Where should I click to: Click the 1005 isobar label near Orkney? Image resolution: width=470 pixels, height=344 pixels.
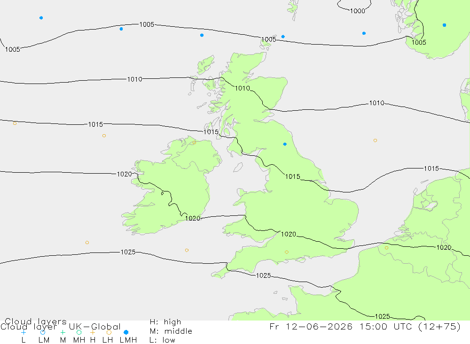click(268, 39)
